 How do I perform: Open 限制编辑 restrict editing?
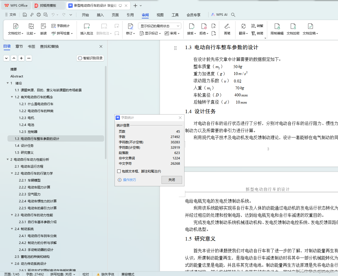pos(277,29)
